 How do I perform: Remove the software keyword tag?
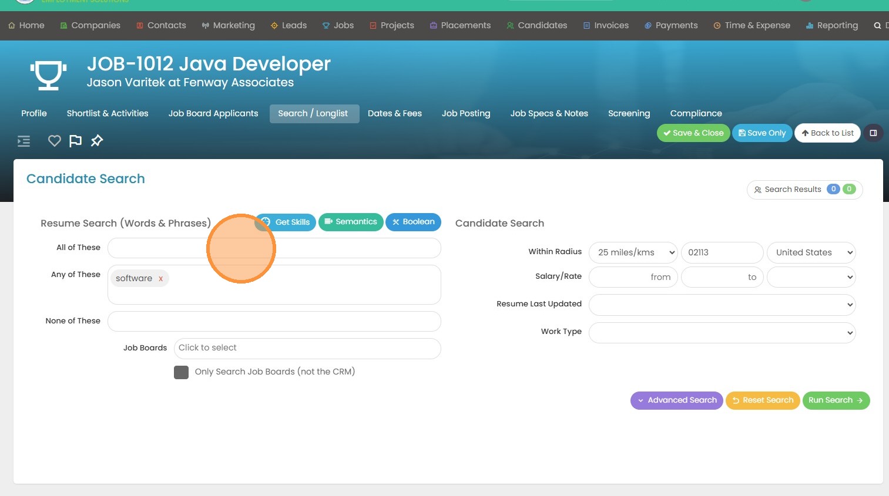(x=160, y=279)
